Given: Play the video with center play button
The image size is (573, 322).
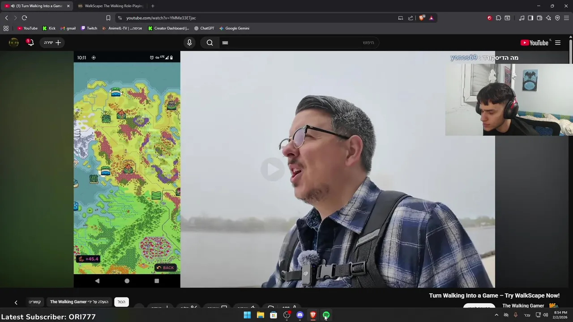Looking at the screenshot, I should (x=272, y=169).
